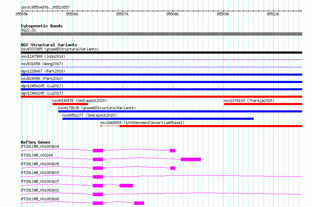Select the blue bar under dgv1245n145
312x207 pixels.
click(161, 89)
